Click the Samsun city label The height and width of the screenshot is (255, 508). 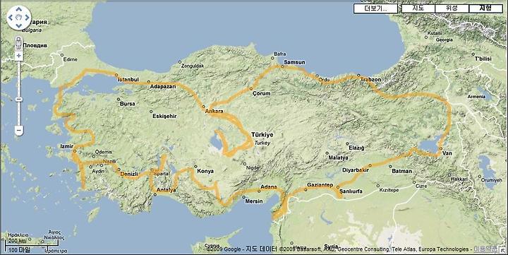coord(294,62)
